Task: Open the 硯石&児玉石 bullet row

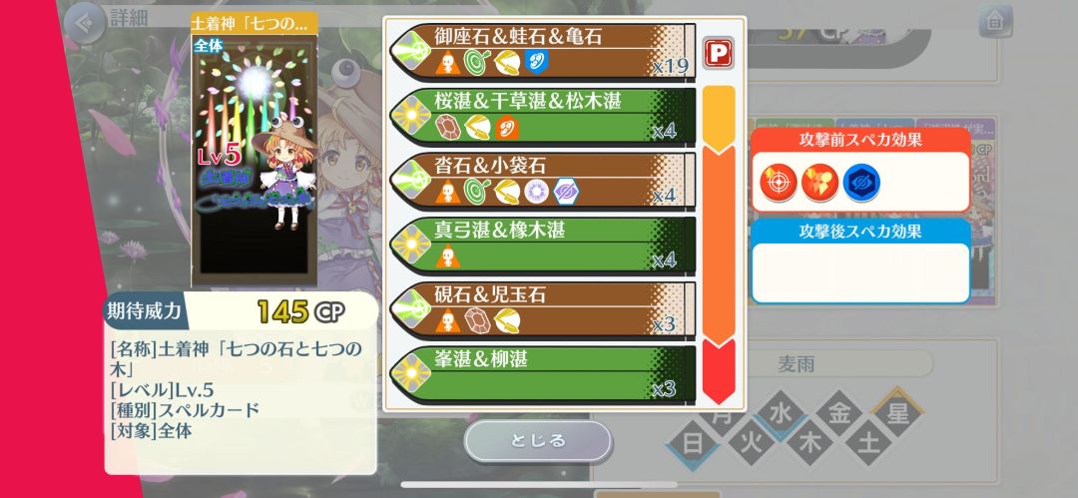Action: coord(542,309)
